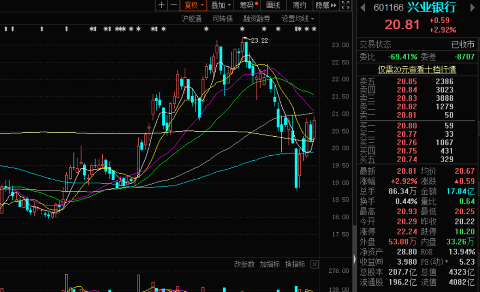Go to next stock with right arrow
Screen dimensions: 480x292
(x=472, y=8)
